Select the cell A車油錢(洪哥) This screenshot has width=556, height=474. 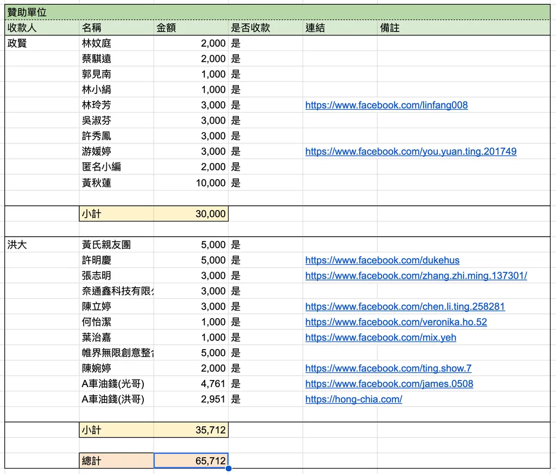[x=116, y=399]
